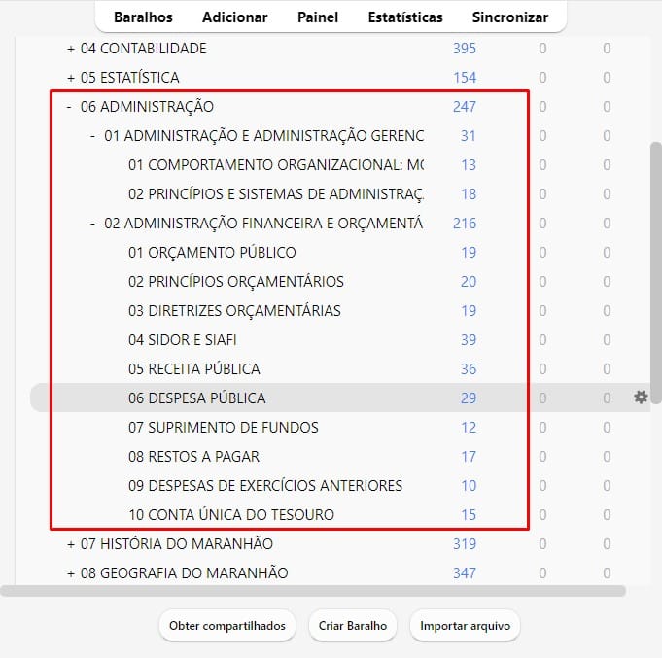The height and width of the screenshot is (658, 662).
Task: Select the 05 RECEITA PÚBLICA deck
Action: pos(194,369)
